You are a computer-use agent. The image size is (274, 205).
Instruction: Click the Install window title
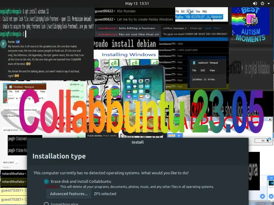(138, 142)
